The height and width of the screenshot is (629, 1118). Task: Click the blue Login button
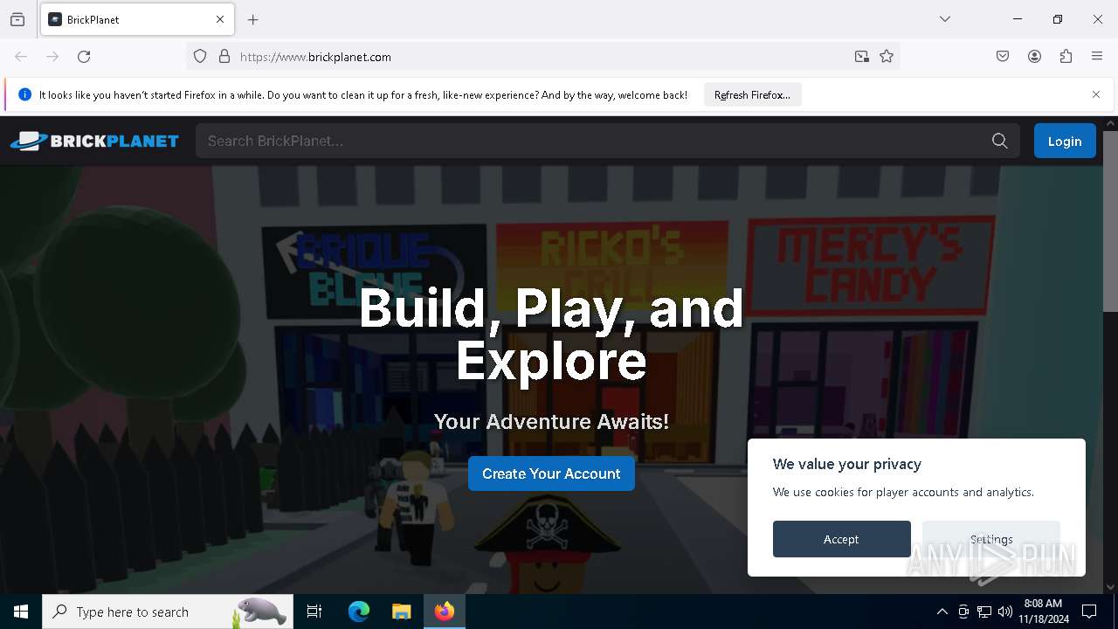coord(1065,141)
